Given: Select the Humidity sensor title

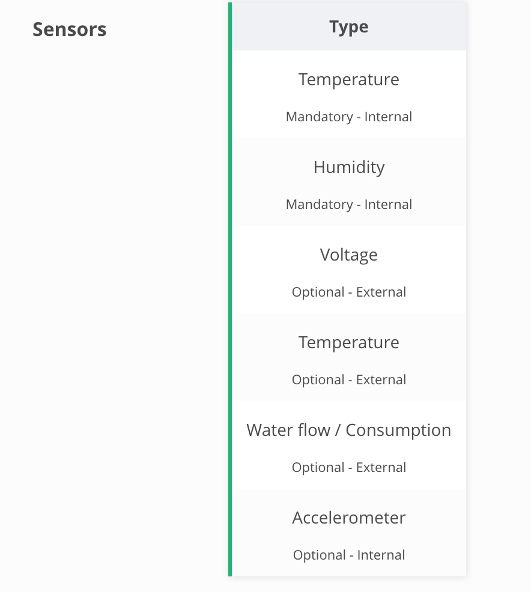Looking at the screenshot, I should point(349,167).
